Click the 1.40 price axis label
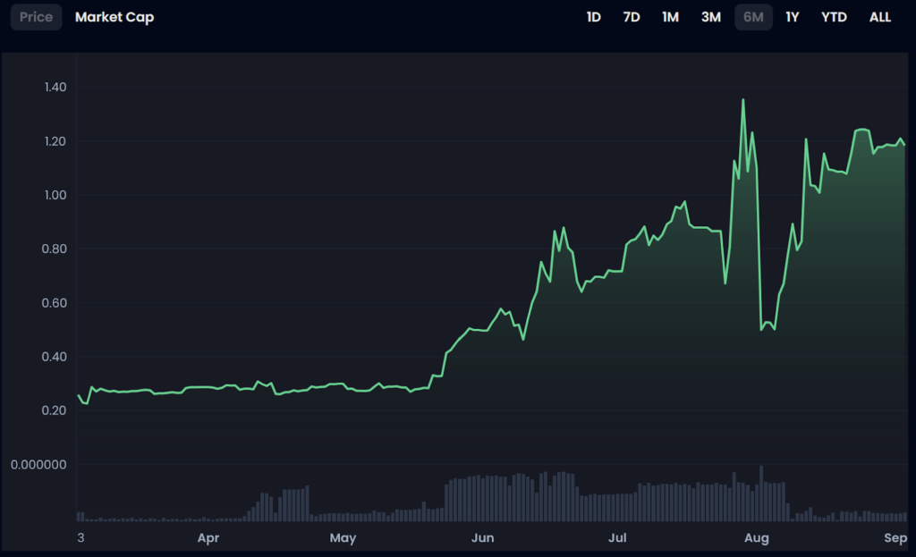This screenshot has width=916, height=557. [55, 88]
